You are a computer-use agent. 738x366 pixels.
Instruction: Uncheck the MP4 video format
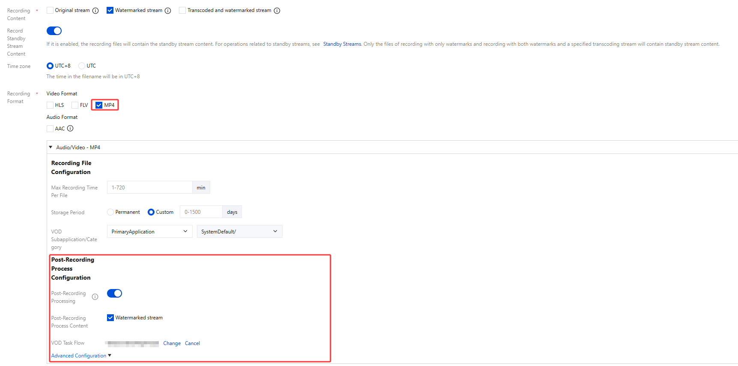point(99,105)
